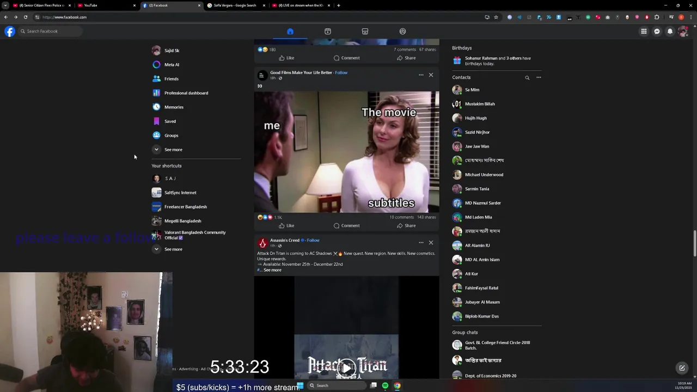697x392 pixels.
Task: Open the browser extensions puzzle icon
Action: (x=657, y=17)
